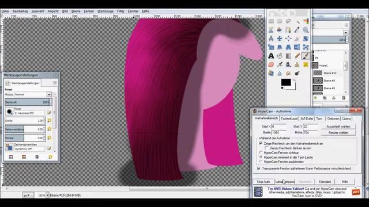Select the Bucket Fill tool

pos(280,56)
